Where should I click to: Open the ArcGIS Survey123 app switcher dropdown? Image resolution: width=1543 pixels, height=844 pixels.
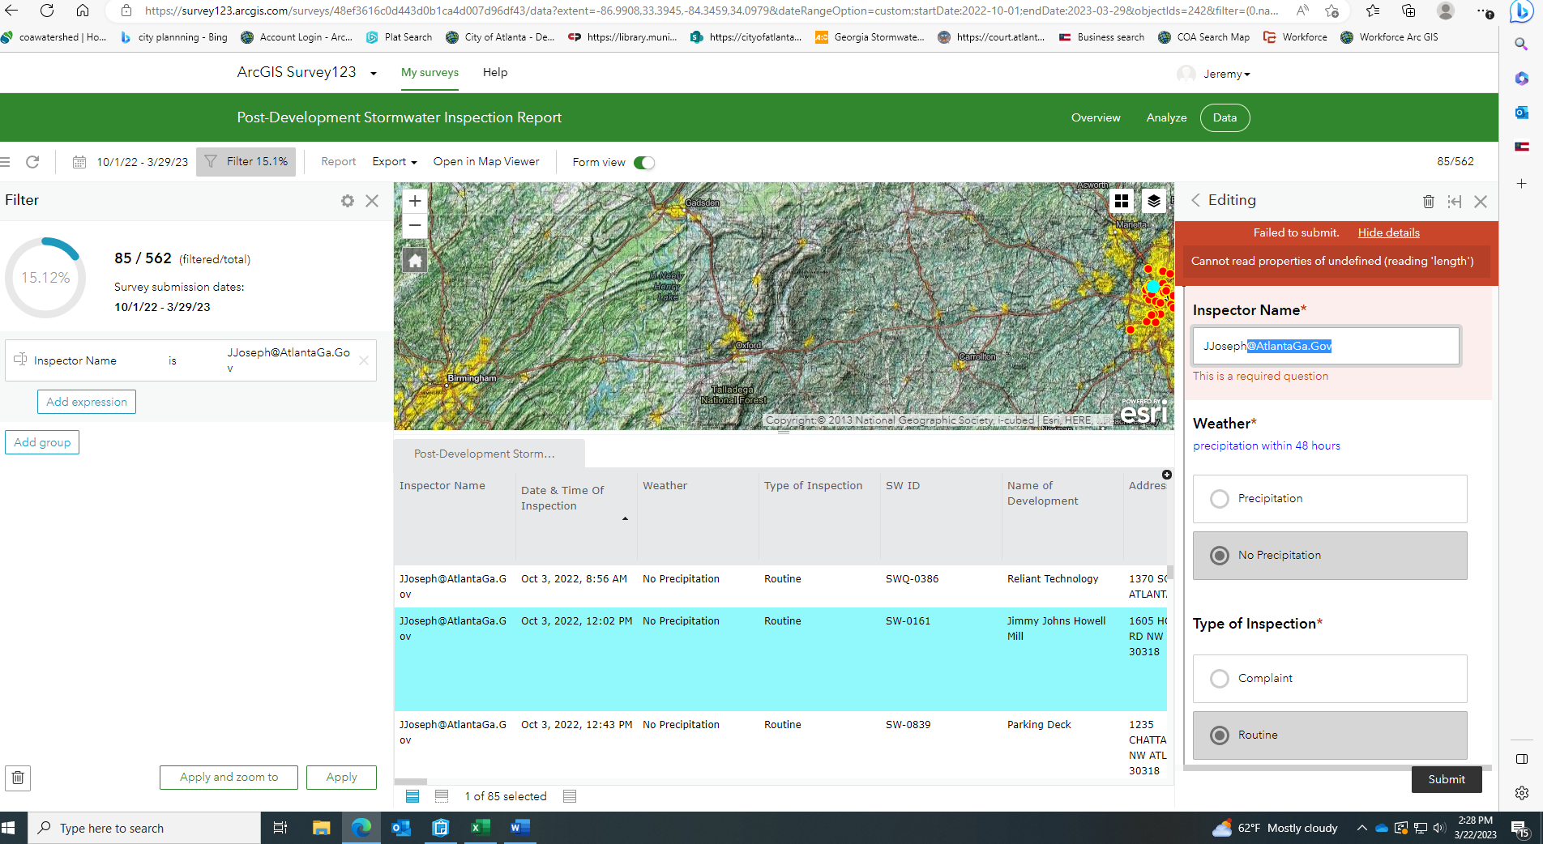pos(373,73)
